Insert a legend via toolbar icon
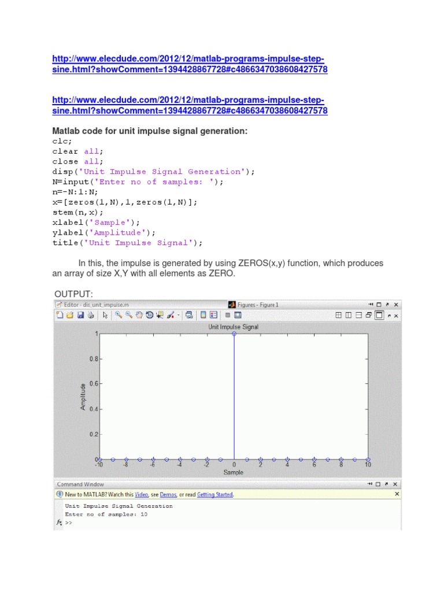 tap(214, 315)
